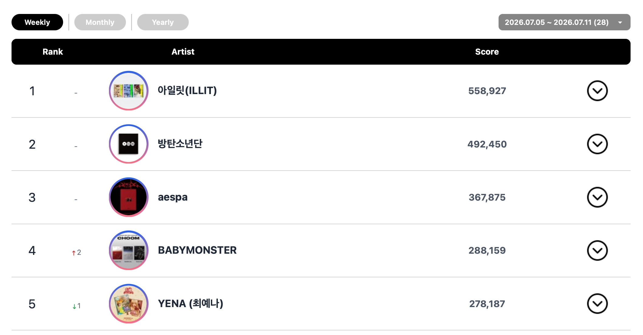
Task: Switch to the Weekly chart tab
Action: click(x=37, y=22)
